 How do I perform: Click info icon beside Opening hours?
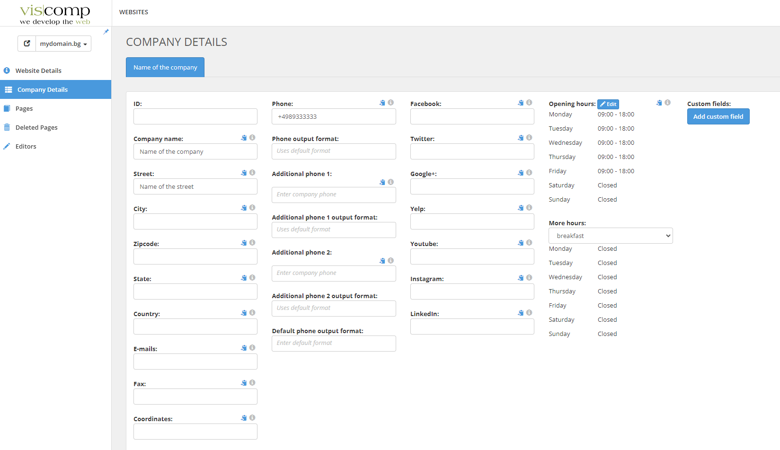pyautogui.click(x=667, y=103)
